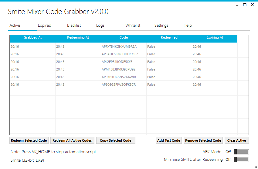
Task: Open the Expired tab
Action: click(45, 25)
